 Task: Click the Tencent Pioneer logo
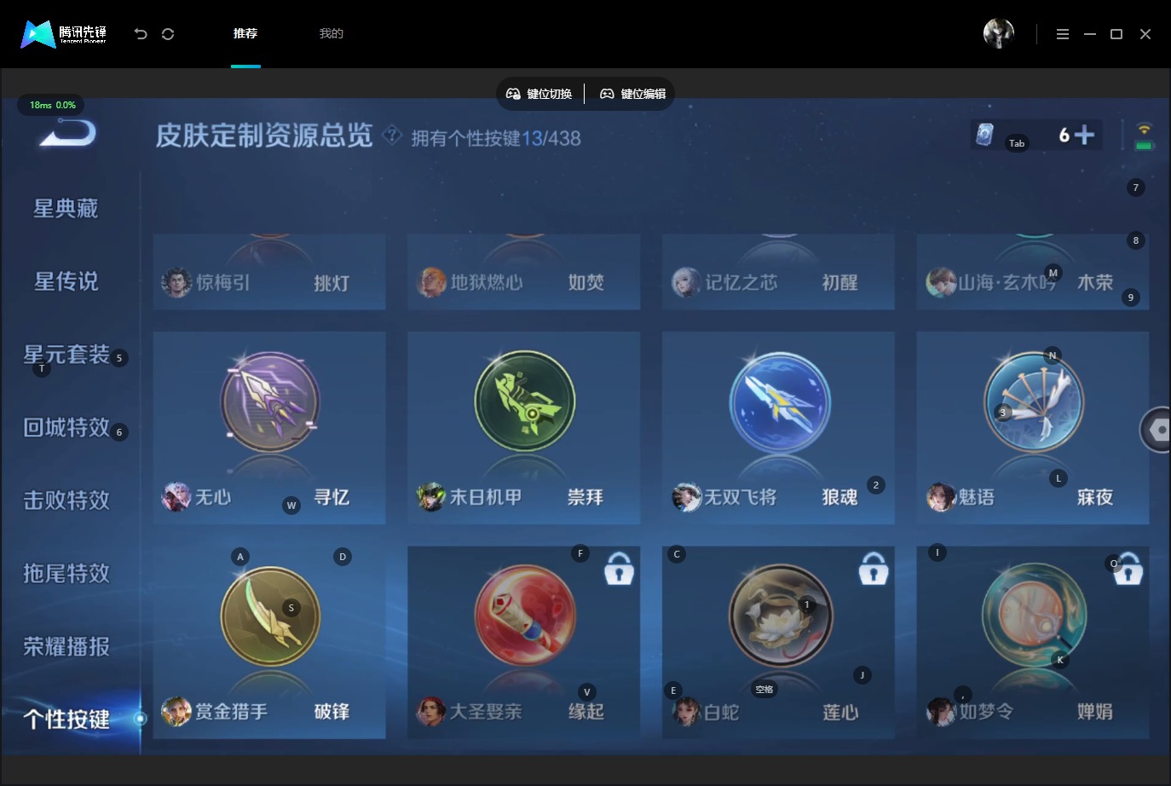coord(63,34)
